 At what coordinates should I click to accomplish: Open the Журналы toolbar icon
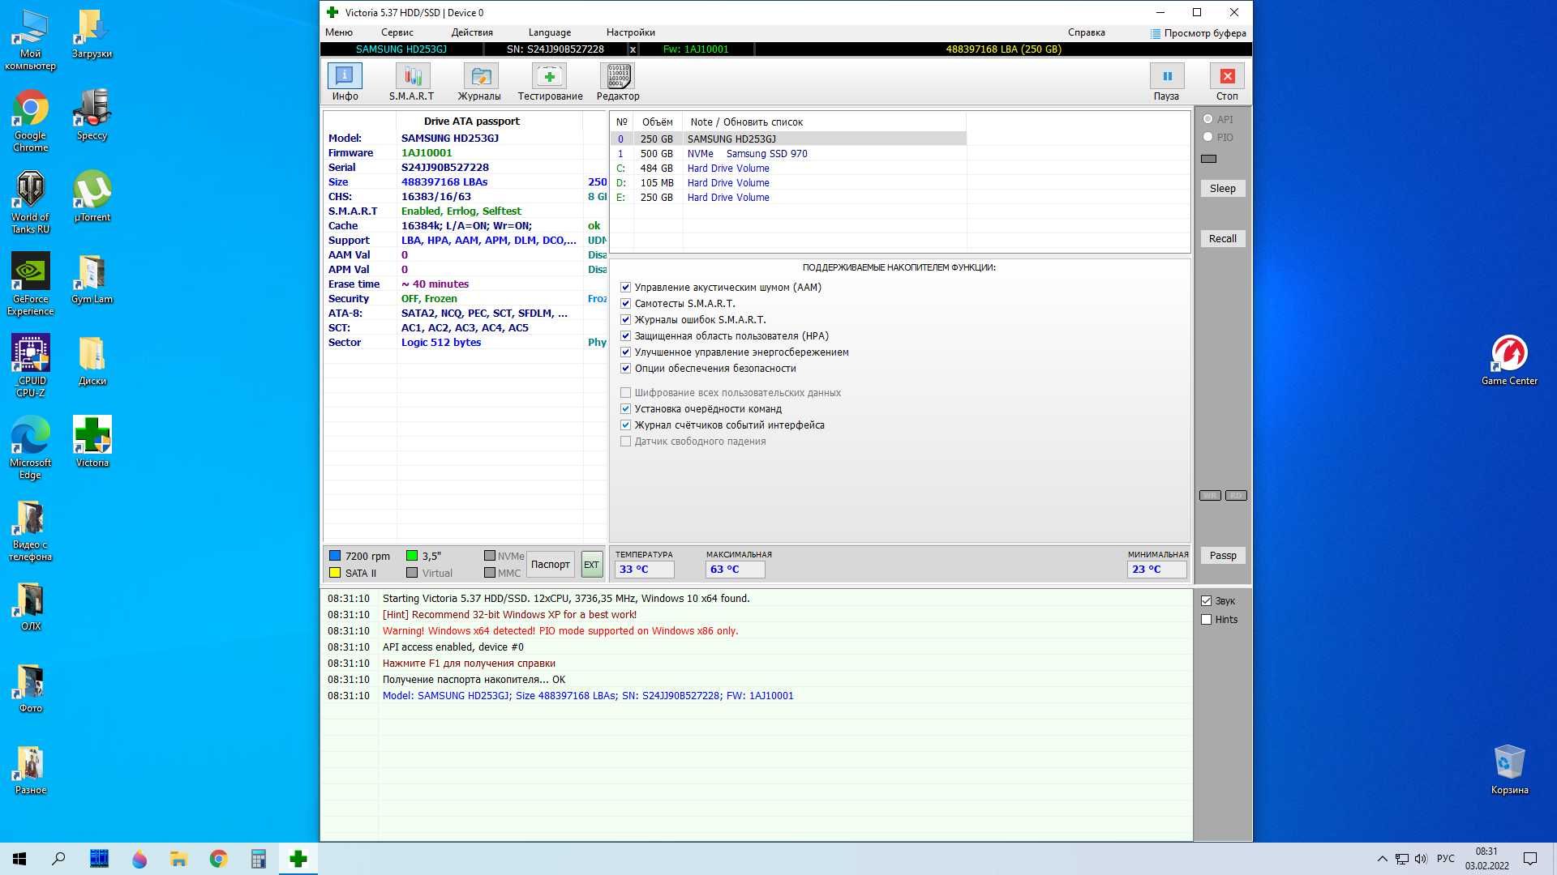coord(480,77)
